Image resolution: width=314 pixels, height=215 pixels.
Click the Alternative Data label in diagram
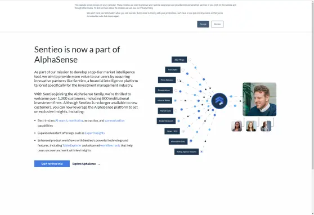tap(178, 141)
